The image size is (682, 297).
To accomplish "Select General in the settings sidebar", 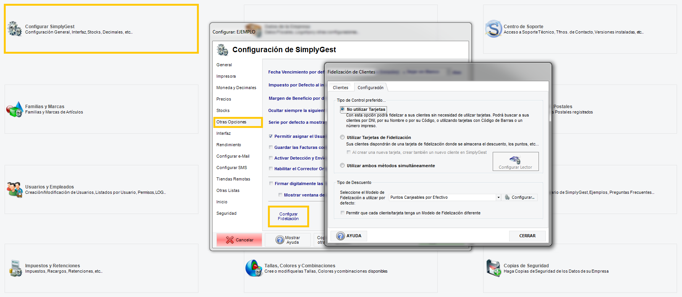I will pos(224,65).
